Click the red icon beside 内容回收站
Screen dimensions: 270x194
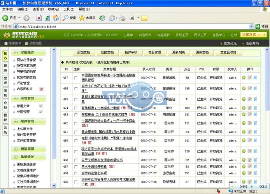click(x=42, y=89)
